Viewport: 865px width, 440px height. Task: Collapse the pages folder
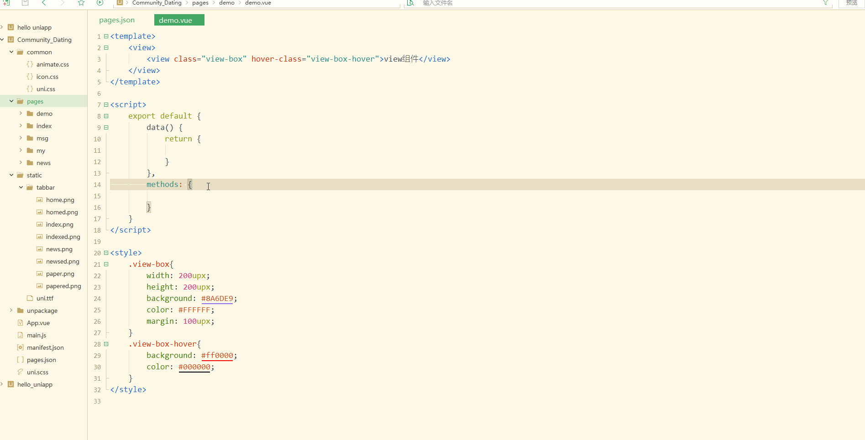coord(11,101)
